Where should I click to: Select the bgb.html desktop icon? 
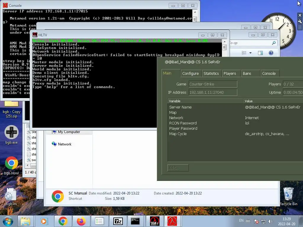tap(12, 166)
